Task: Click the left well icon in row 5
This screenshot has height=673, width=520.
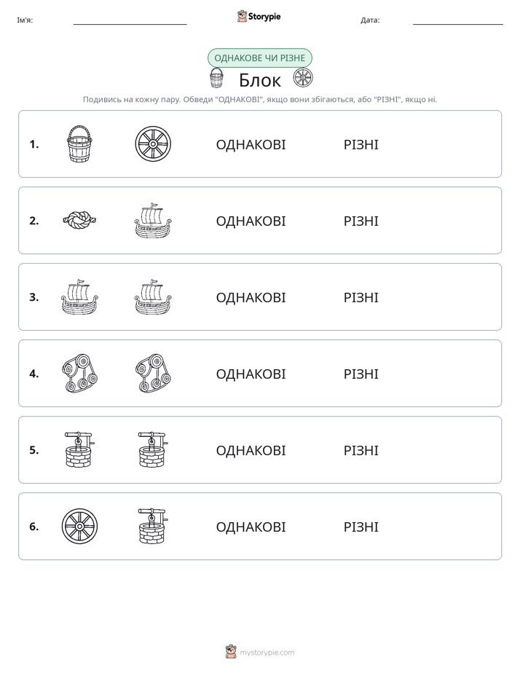Action: [79, 449]
